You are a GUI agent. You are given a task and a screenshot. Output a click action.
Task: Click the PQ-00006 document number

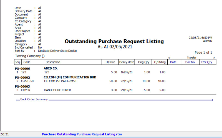click(22, 68)
